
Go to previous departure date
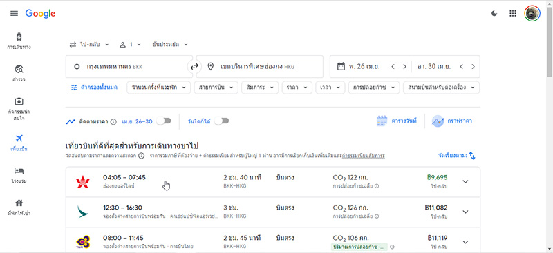click(x=393, y=66)
